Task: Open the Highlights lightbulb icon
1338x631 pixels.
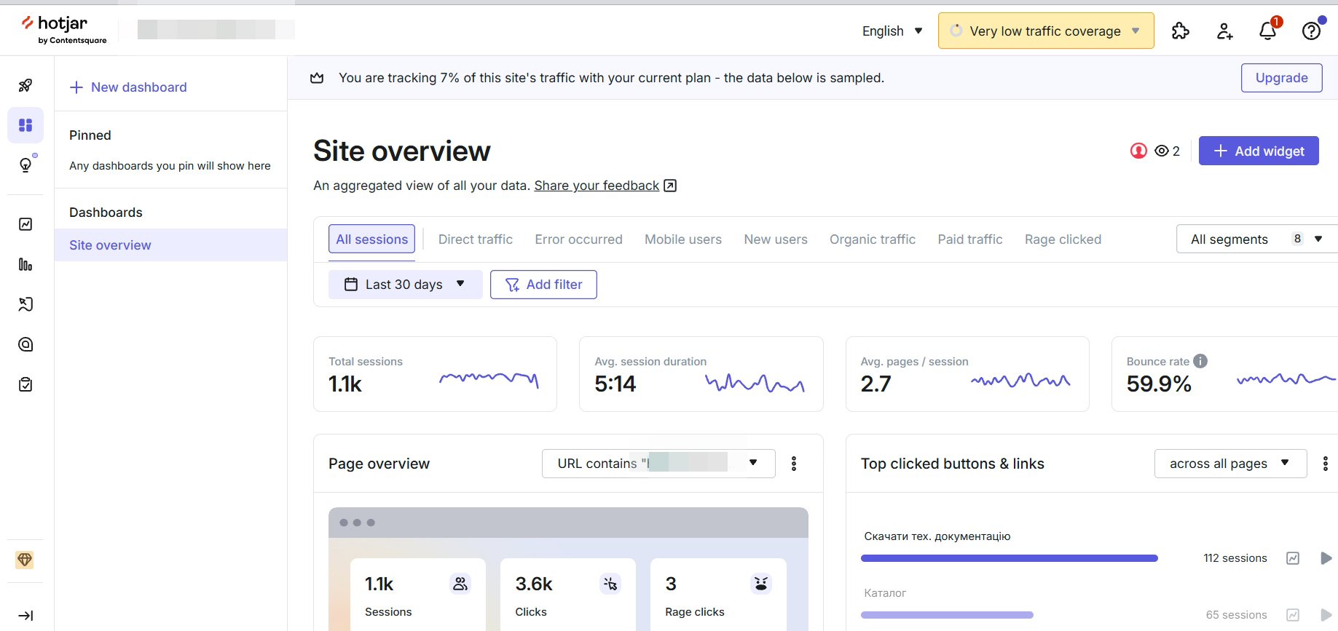Action: tap(25, 165)
